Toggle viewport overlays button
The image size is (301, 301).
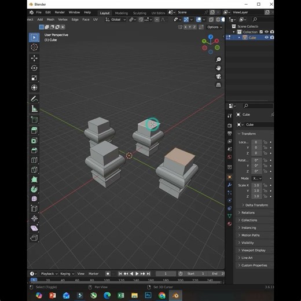point(199,20)
